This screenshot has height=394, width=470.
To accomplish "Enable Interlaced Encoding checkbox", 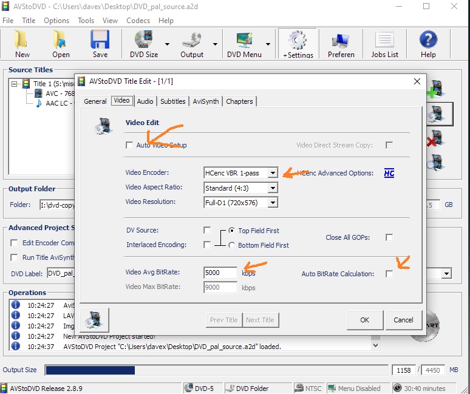I will 207,245.
